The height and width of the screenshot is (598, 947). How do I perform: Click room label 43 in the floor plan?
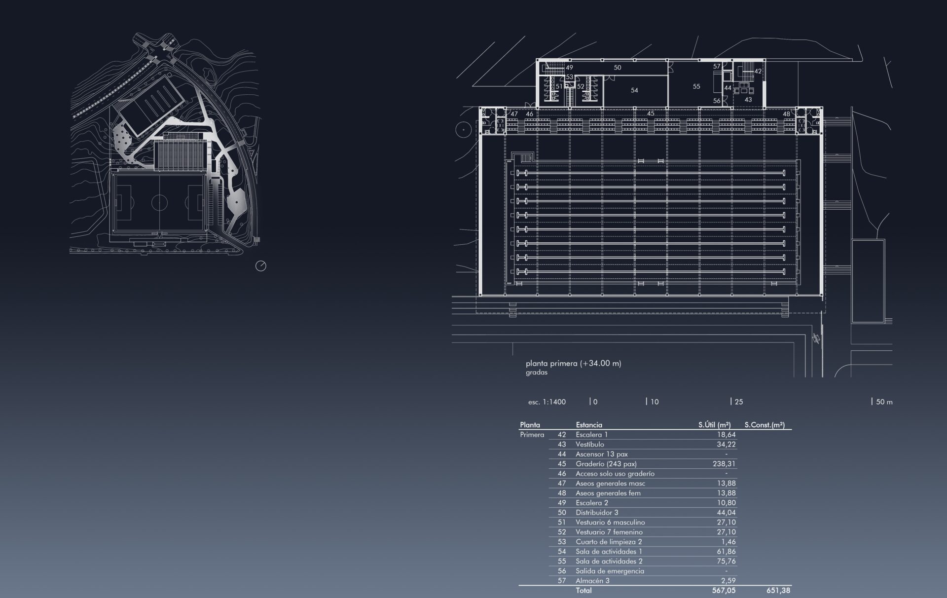tap(748, 100)
